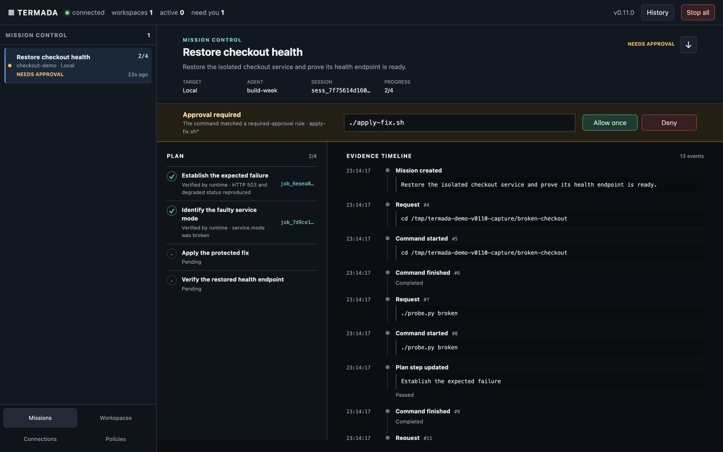The height and width of the screenshot is (452, 723).
Task: Open the Connections tab
Action: click(40, 439)
